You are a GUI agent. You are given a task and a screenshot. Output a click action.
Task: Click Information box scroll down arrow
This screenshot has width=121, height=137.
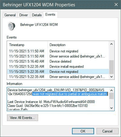pyautogui.click(x=111, y=108)
